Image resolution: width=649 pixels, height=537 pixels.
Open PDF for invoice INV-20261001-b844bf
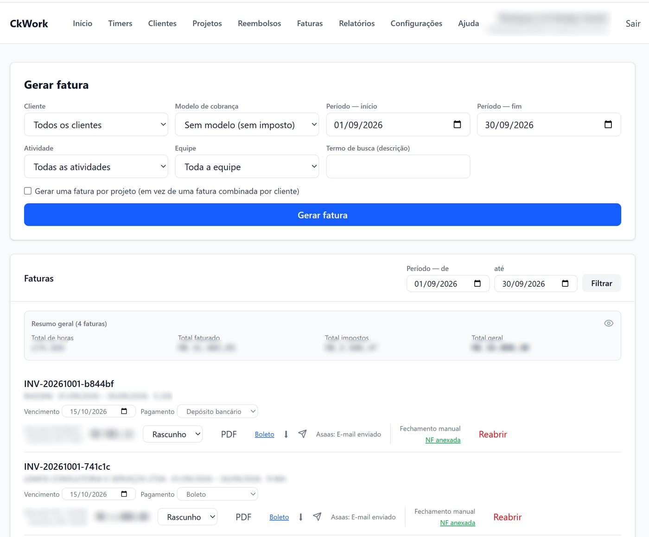(229, 434)
